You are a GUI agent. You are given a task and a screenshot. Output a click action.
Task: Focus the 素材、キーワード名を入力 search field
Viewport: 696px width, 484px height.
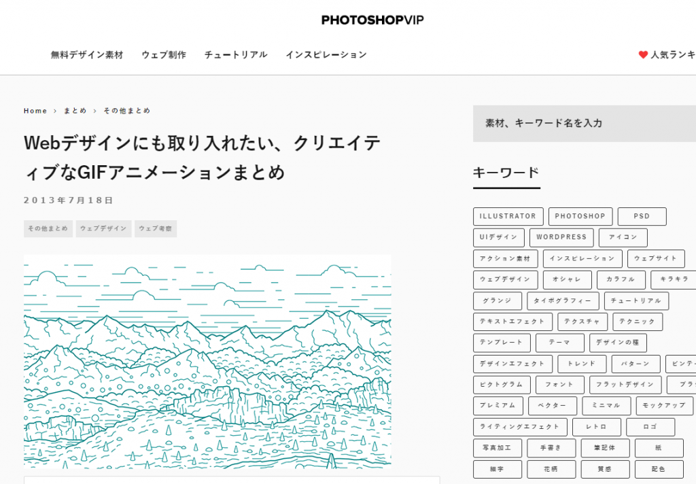click(x=584, y=124)
